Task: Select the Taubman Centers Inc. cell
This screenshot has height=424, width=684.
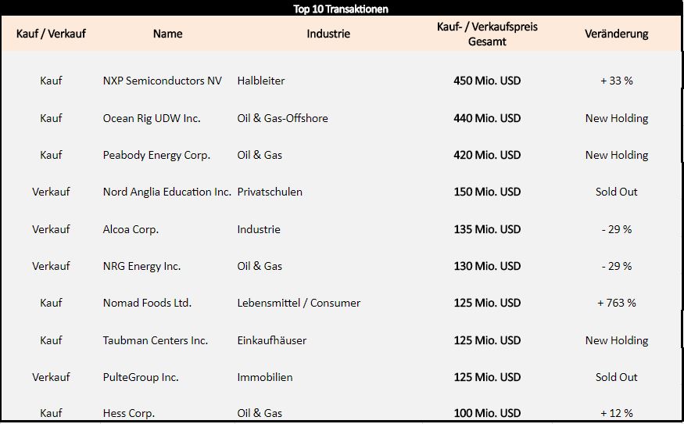Action: coord(156,340)
